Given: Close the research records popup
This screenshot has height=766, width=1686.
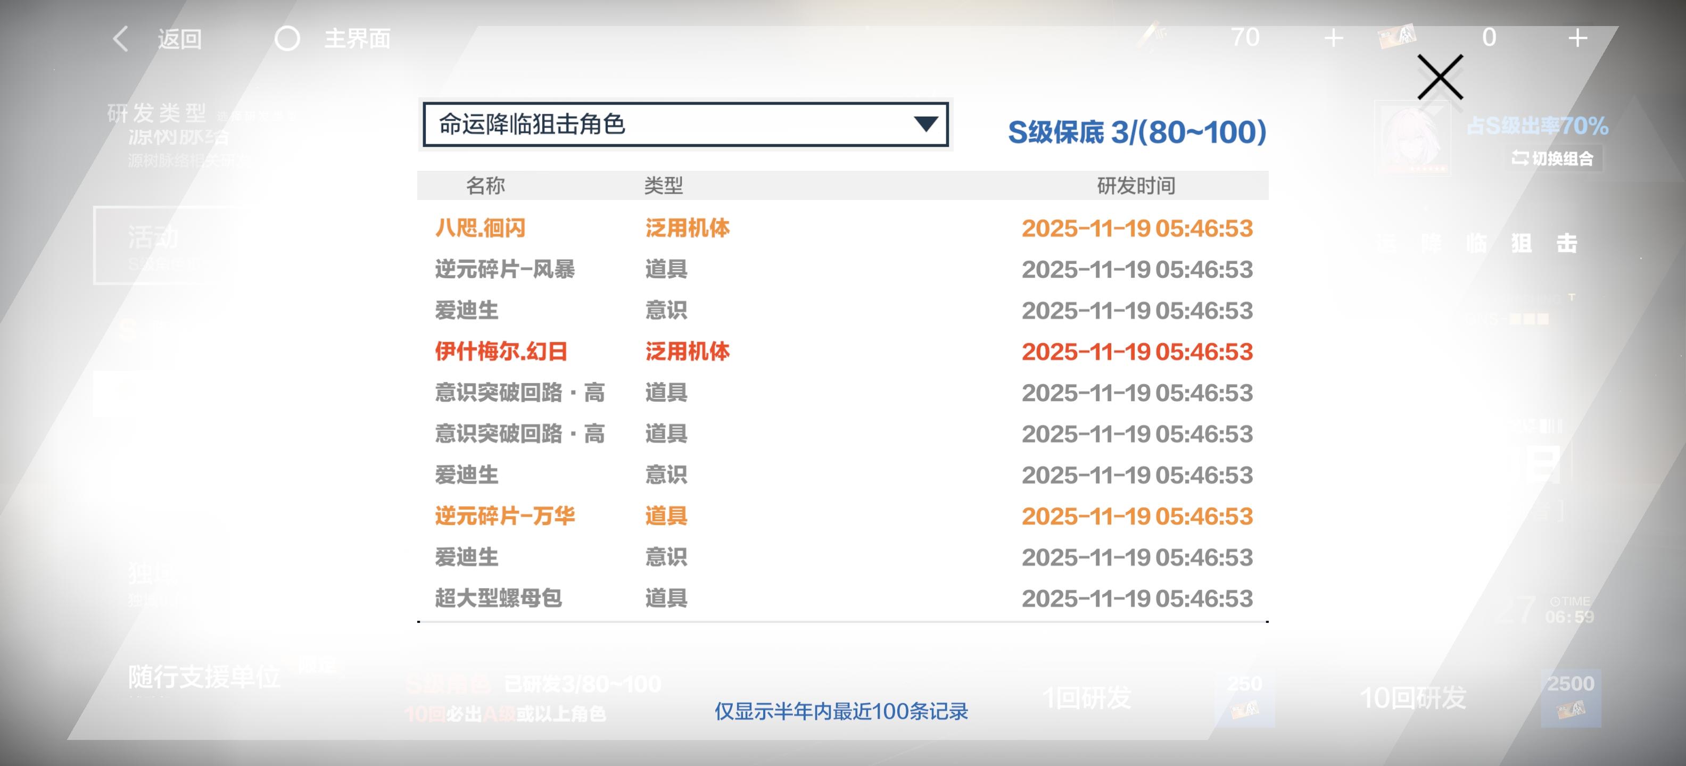Looking at the screenshot, I should click(1439, 77).
